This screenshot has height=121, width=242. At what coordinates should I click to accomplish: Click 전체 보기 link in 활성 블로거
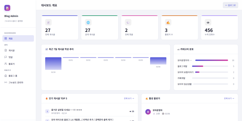click(229, 98)
